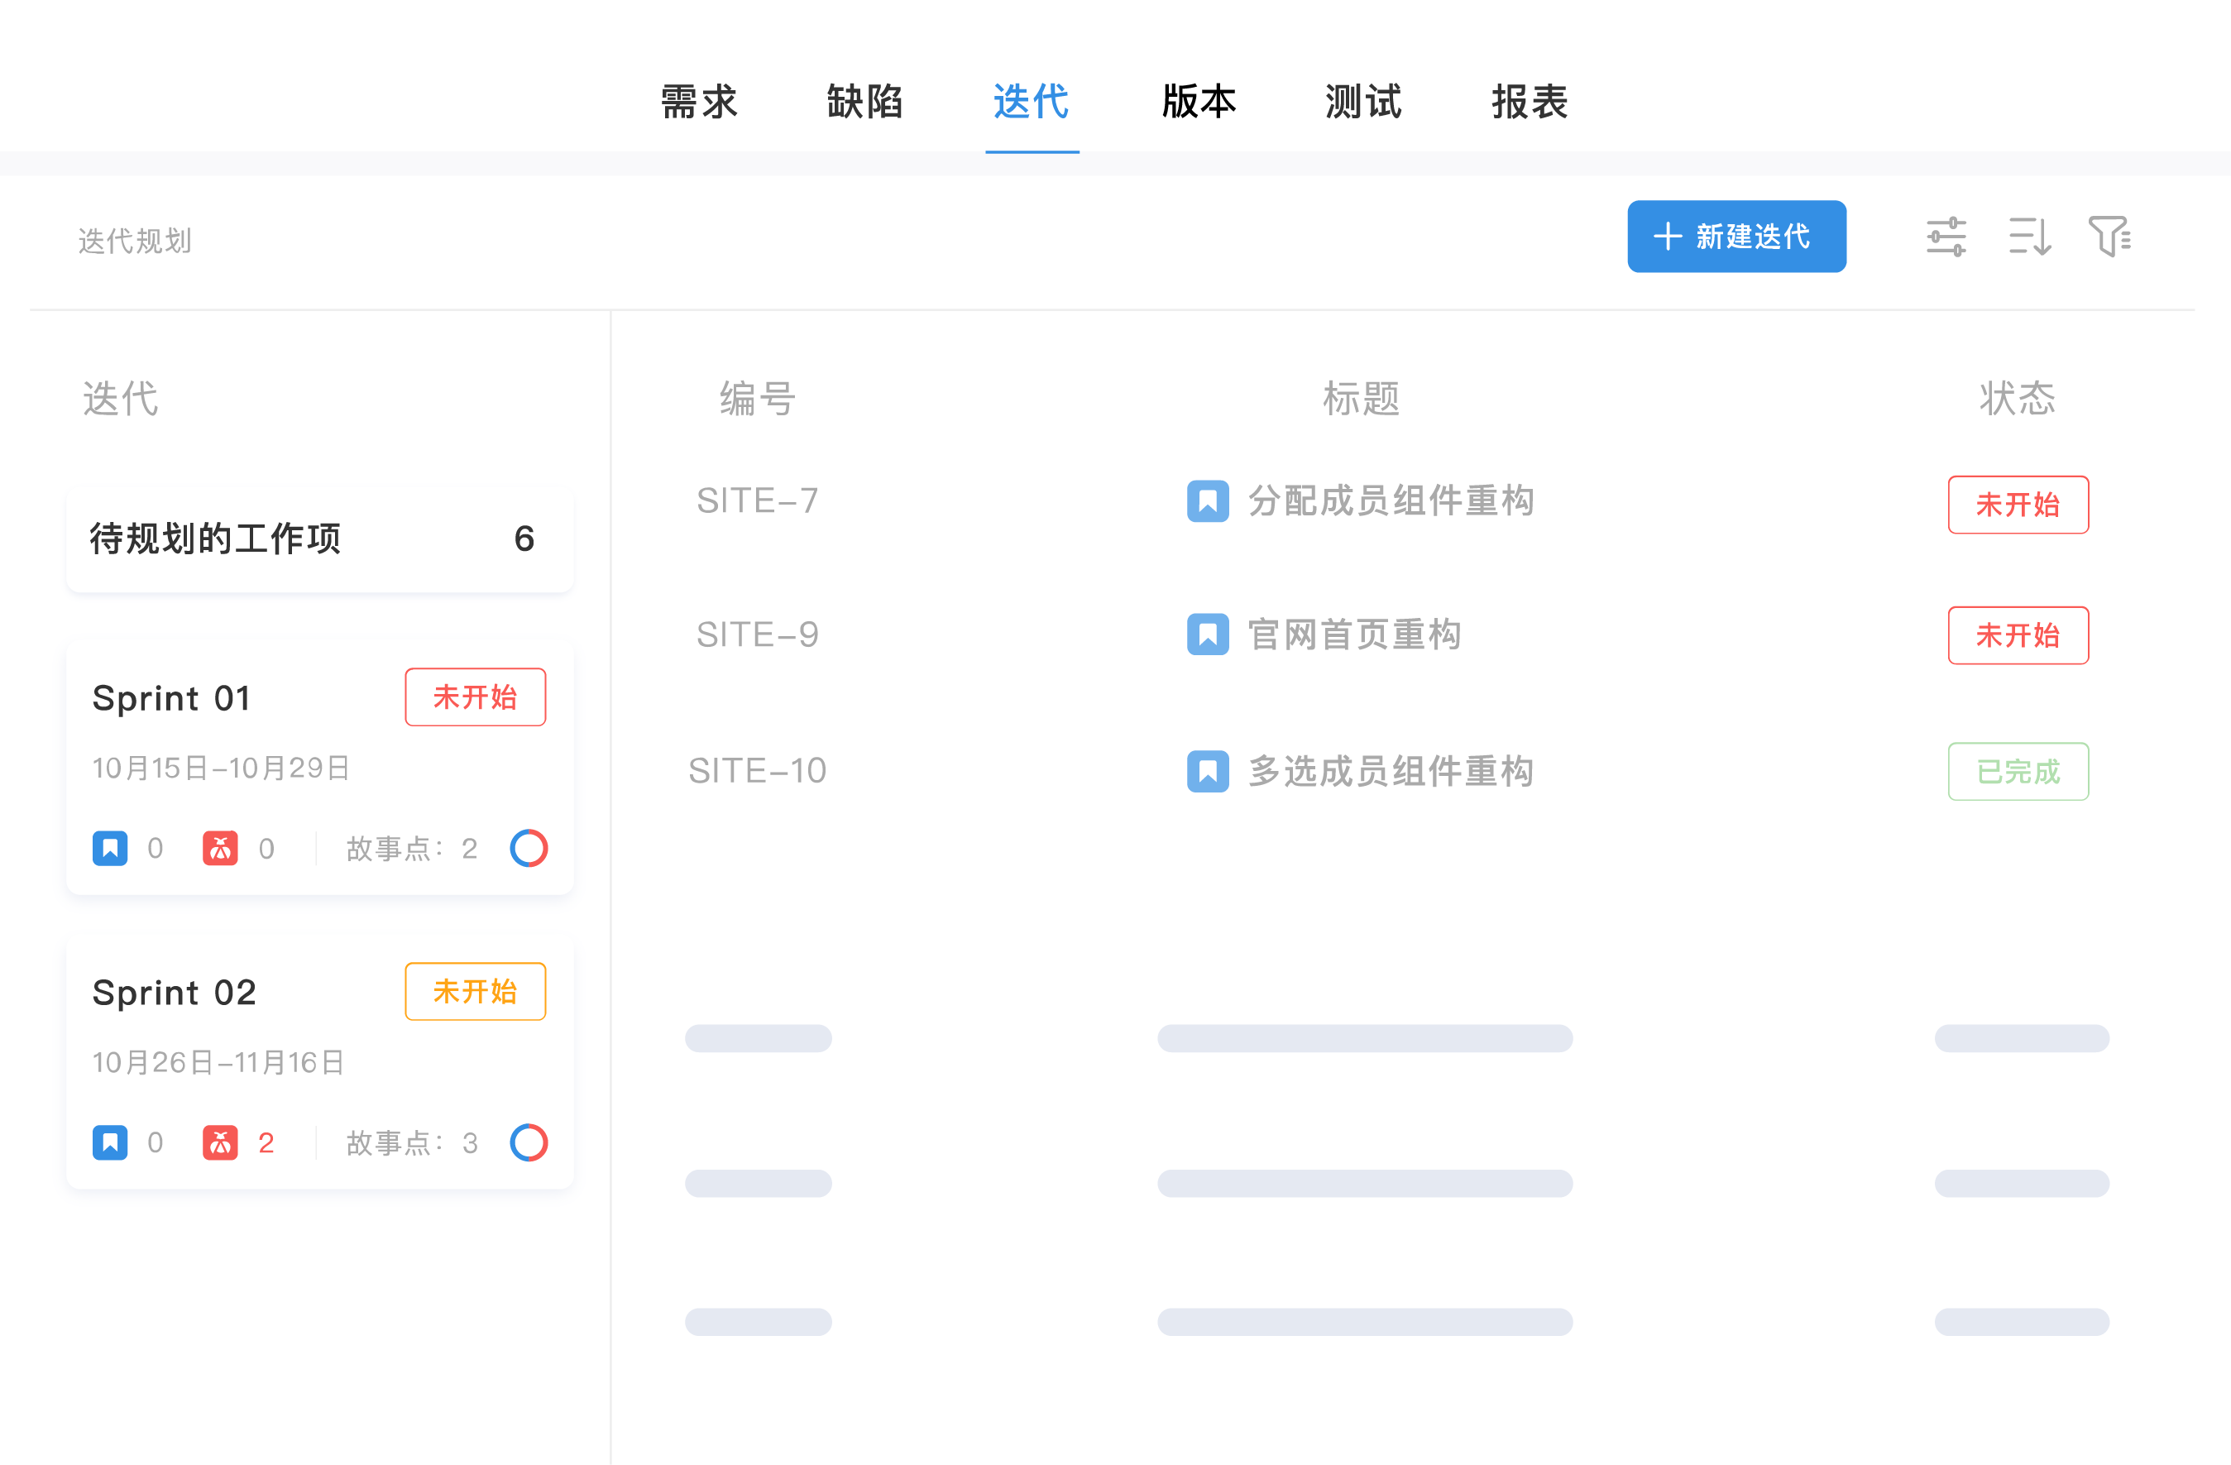Click Sprint 01 red bug icon
The height and width of the screenshot is (1465, 2231).
click(220, 848)
